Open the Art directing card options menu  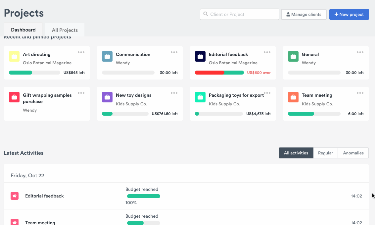click(x=81, y=52)
